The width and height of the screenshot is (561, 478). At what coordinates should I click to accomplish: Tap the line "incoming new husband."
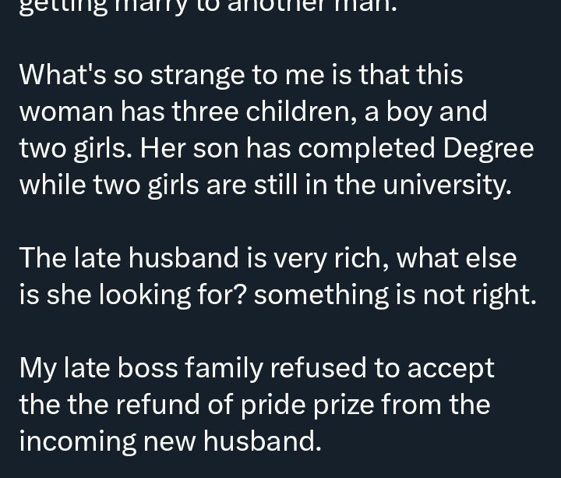pyautogui.click(x=170, y=441)
